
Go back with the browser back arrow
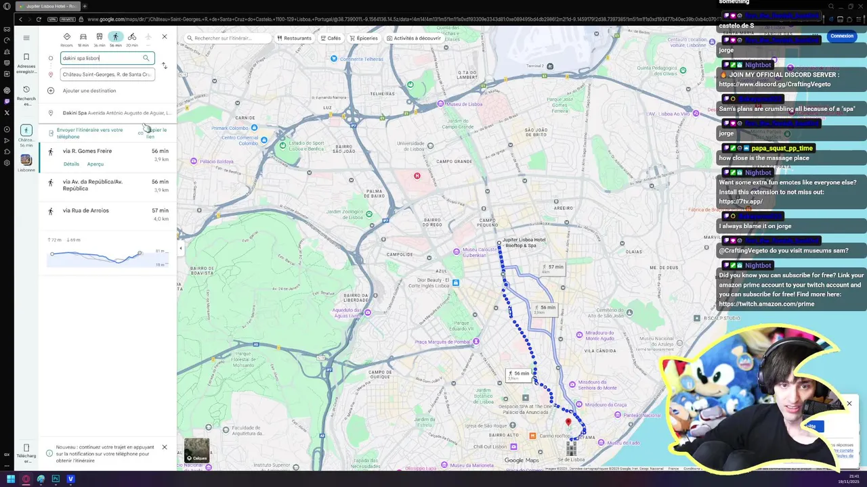pyautogui.click(x=21, y=19)
